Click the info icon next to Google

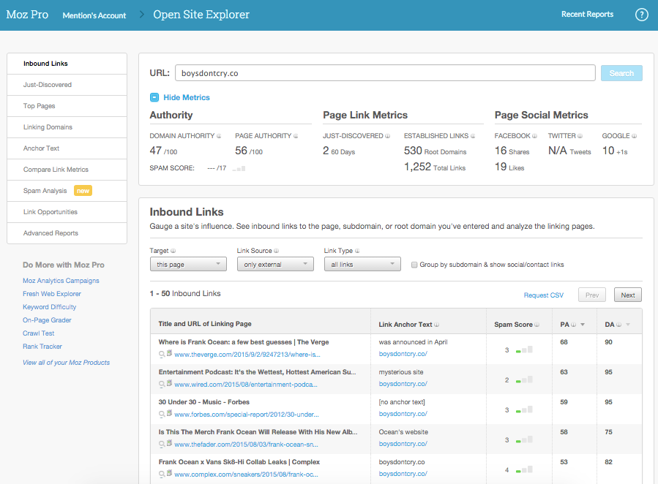point(634,136)
